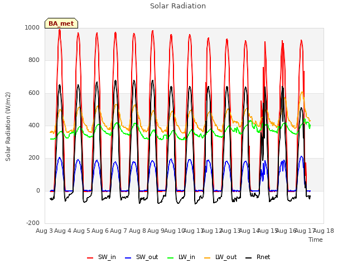
Task: Click the Aug 5 x-axis label
Action: (x=81, y=231)
